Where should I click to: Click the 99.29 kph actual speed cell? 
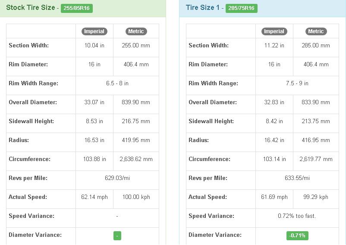(316, 197)
